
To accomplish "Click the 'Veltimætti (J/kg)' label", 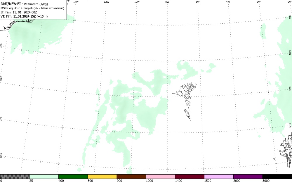I will click(36, 4).
